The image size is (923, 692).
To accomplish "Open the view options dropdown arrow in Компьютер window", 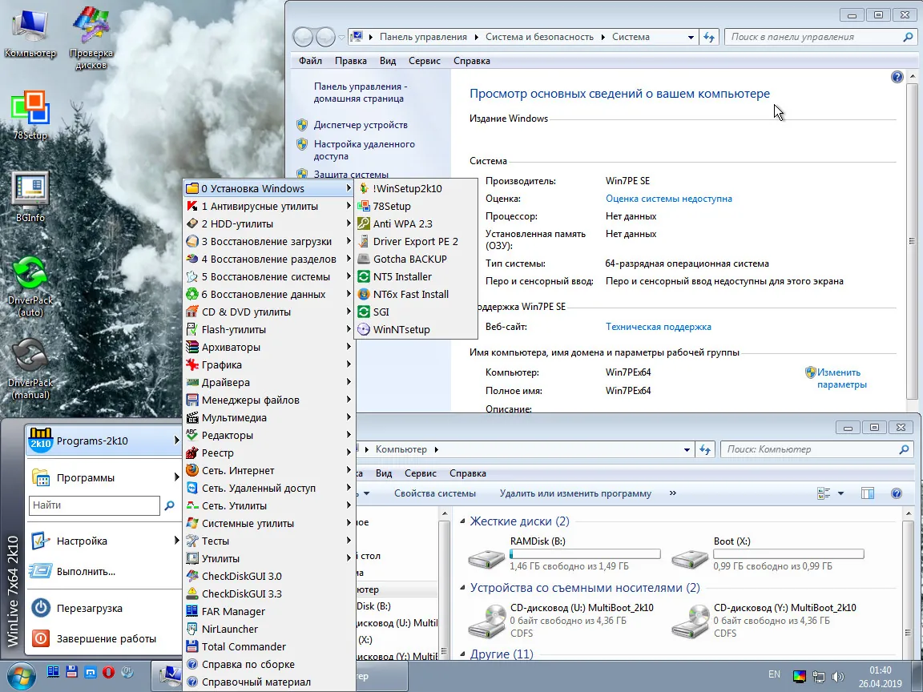I will [840, 493].
